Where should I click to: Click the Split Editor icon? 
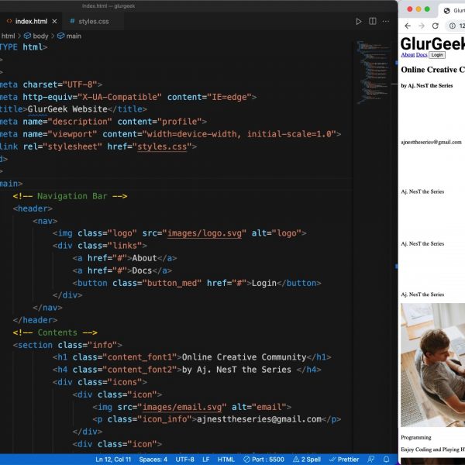tap(373, 22)
